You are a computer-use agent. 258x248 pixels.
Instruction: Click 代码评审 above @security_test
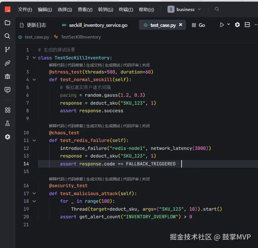131,179
